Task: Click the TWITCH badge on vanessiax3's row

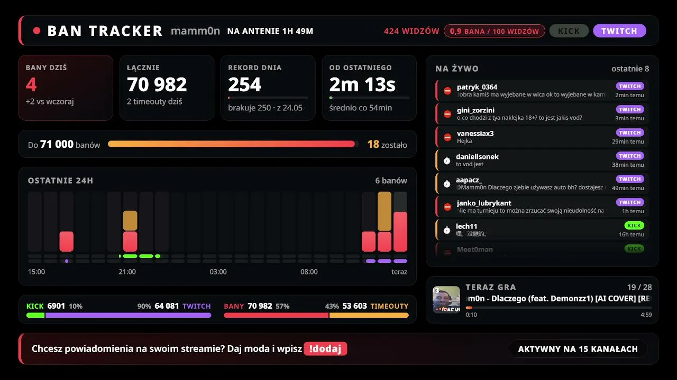Action: (x=630, y=132)
